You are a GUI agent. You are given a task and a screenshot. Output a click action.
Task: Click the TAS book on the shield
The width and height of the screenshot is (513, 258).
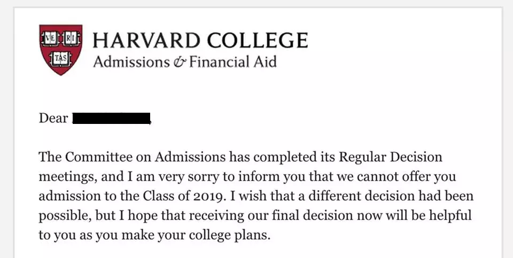point(60,59)
